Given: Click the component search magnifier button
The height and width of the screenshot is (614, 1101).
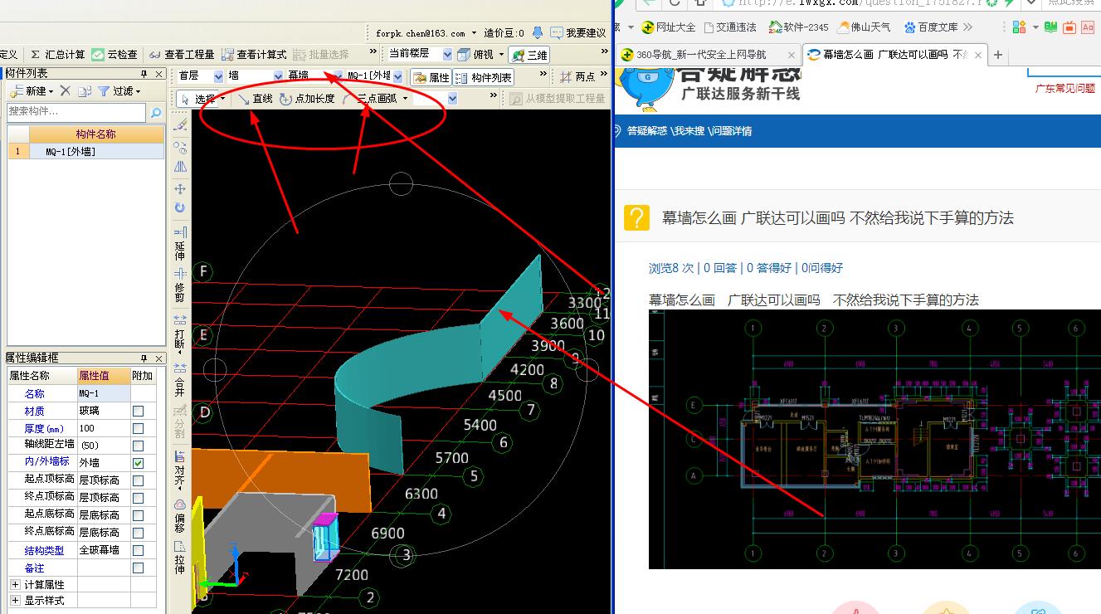Looking at the screenshot, I should [155, 112].
